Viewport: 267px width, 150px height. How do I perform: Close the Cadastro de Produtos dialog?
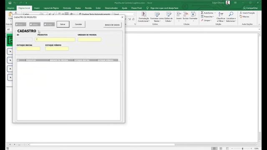coord(122,17)
